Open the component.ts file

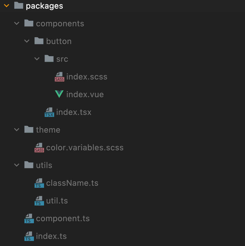click(63, 218)
